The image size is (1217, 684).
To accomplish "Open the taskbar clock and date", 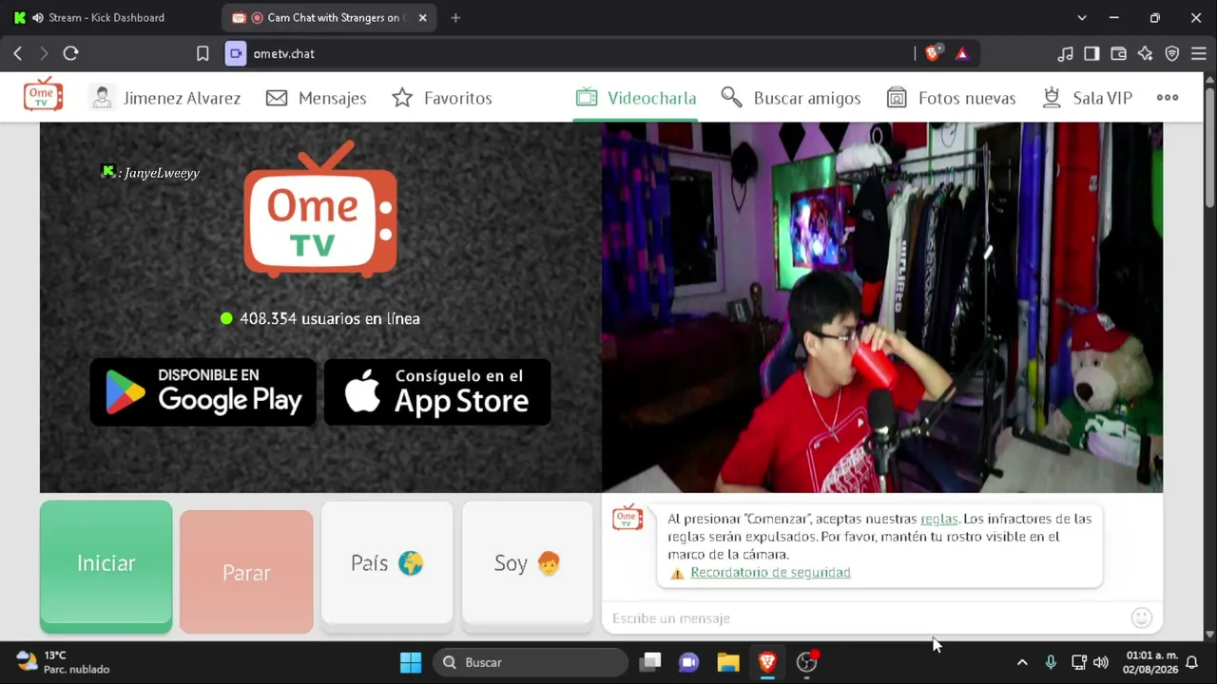I will click(1151, 662).
